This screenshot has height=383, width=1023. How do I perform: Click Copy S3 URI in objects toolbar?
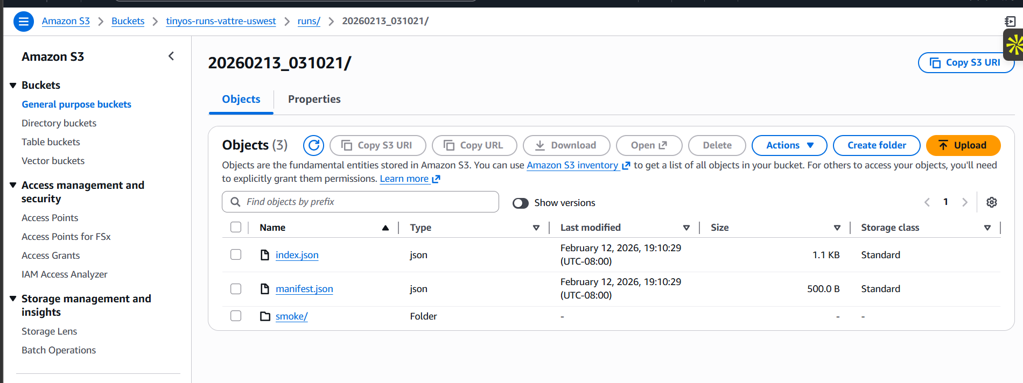[377, 145]
